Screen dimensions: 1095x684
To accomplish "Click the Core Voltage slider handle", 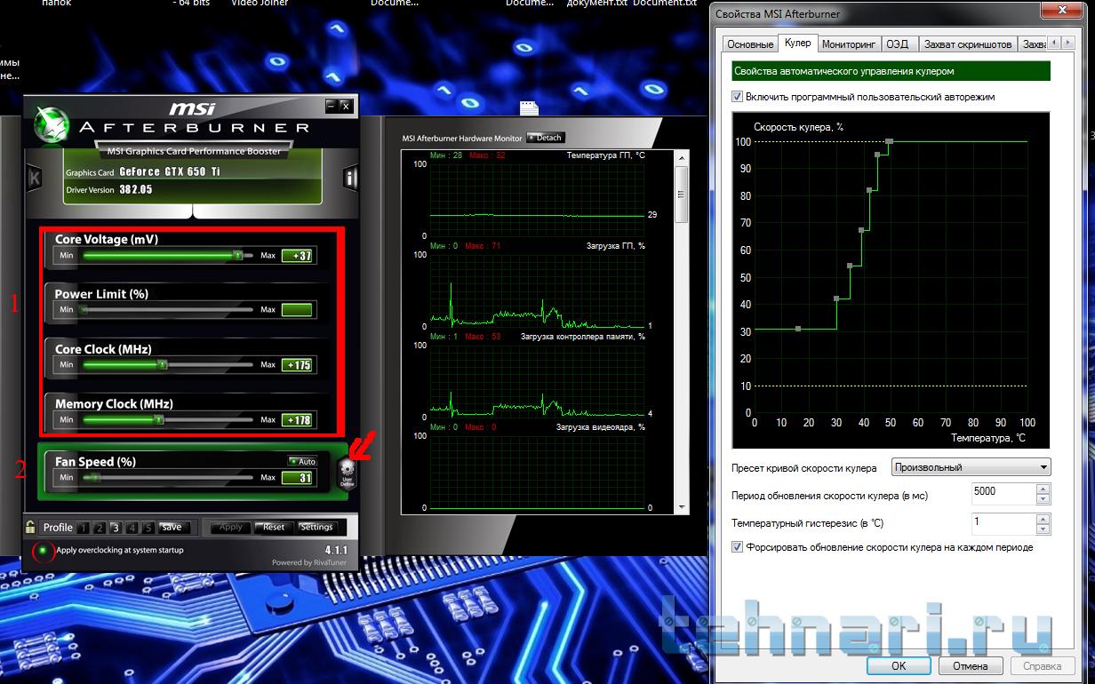I will click(237, 255).
